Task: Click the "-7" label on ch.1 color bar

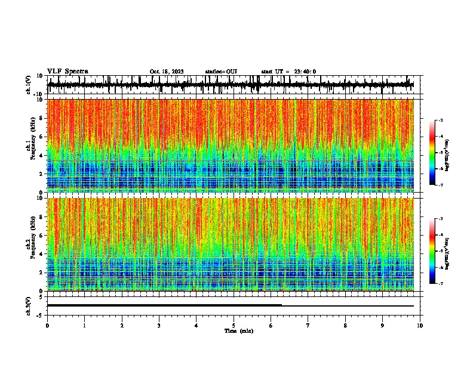Action: click(440, 185)
